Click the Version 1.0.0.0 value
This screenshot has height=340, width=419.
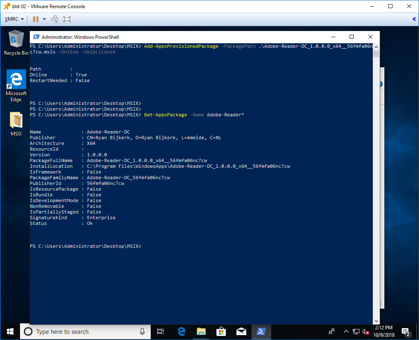pyautogui.click(x=97, y=155)
